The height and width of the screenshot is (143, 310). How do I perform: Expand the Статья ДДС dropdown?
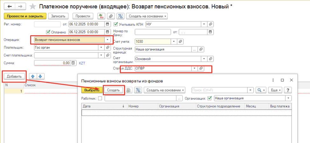click(194, 68)
